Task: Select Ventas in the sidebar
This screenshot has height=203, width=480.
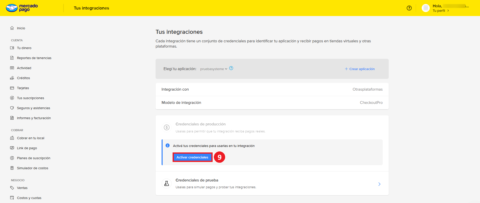Action: click(22, 188)
